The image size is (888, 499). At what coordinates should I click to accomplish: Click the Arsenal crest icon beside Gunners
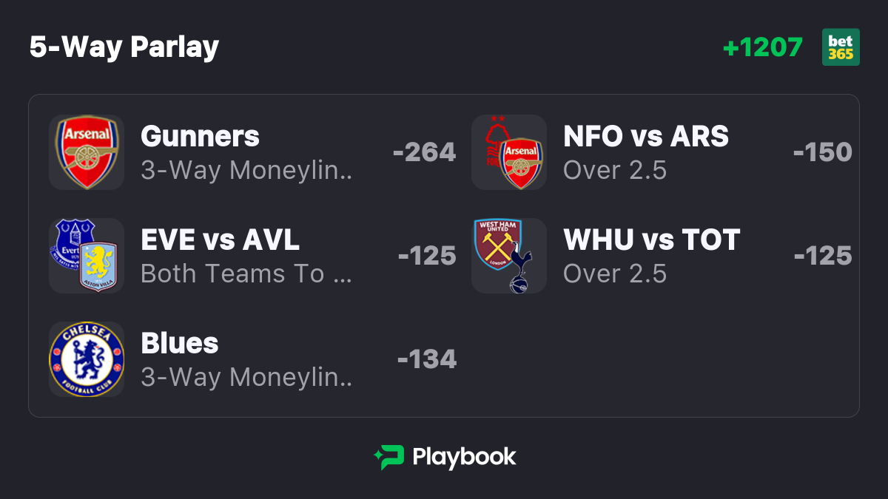click(x=87, y=152)
